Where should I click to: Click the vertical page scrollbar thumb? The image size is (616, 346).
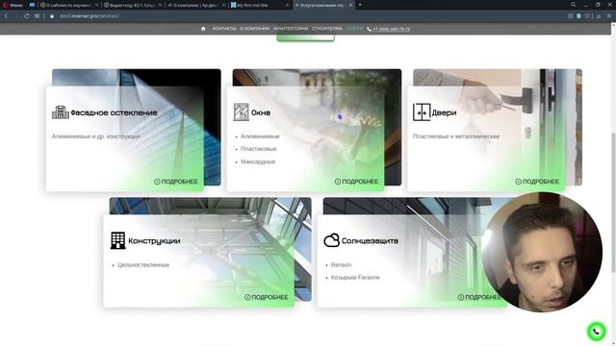613,202
